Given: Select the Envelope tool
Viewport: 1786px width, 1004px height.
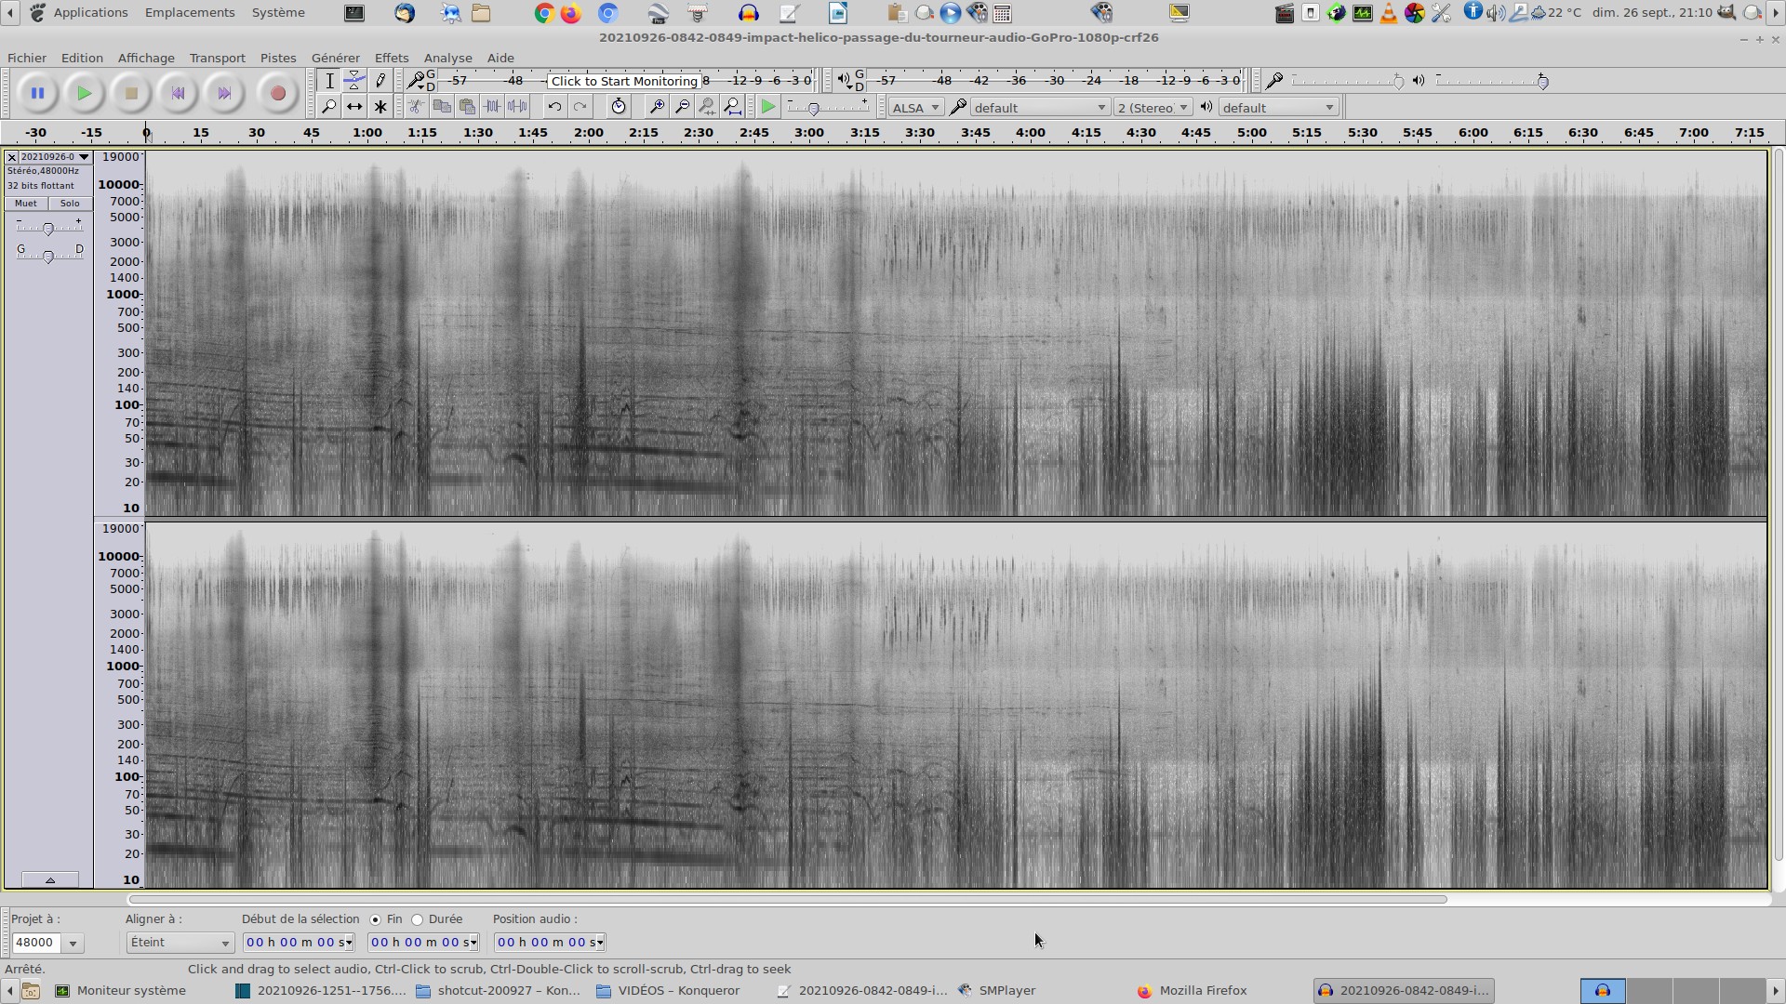Looking at the screenshot, I should tap(354, 80).
